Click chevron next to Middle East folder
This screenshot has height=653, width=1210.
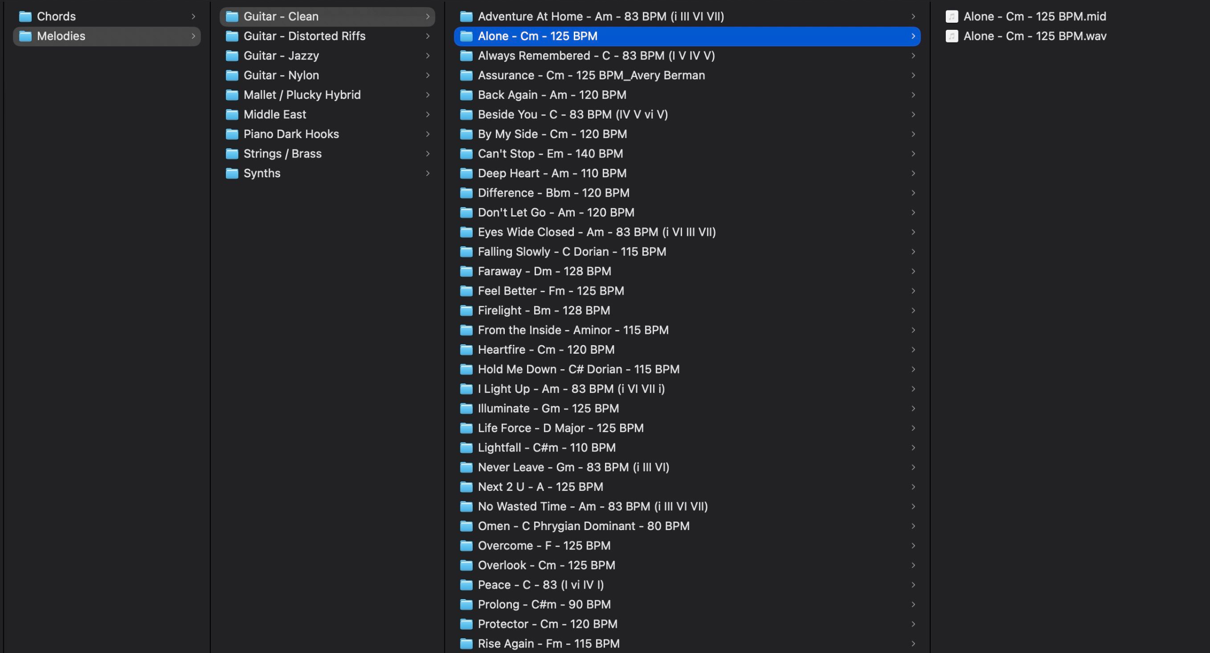point(427,114)
